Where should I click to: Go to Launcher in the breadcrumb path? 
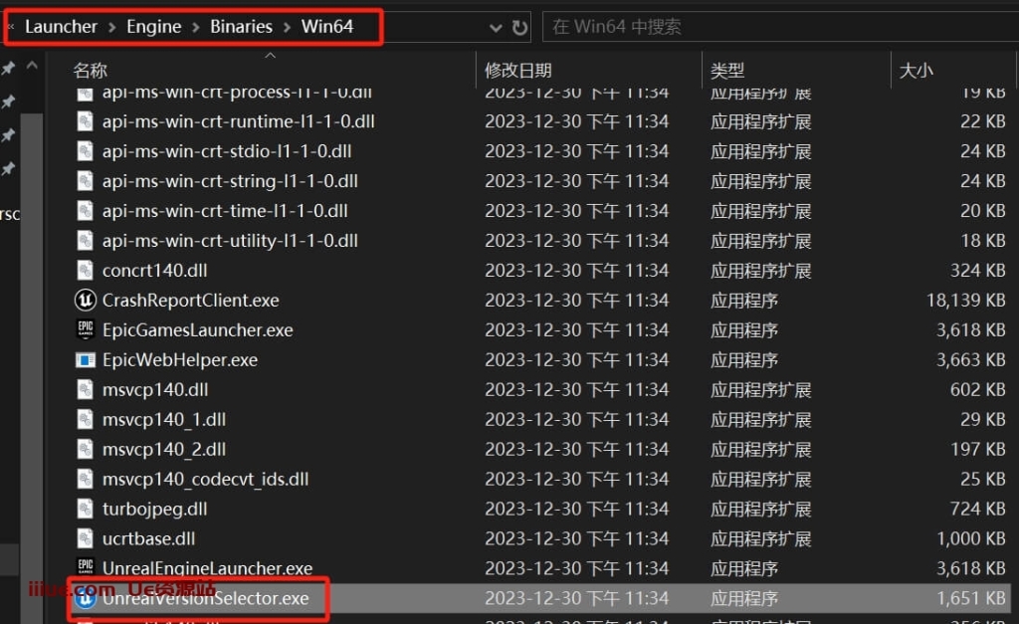pos(61,27)
